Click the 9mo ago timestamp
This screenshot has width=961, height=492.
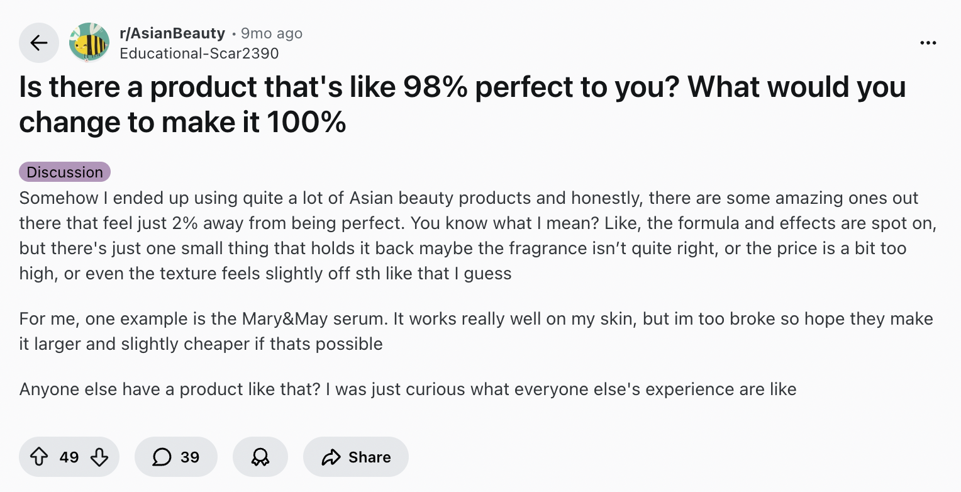click(272, 33)
